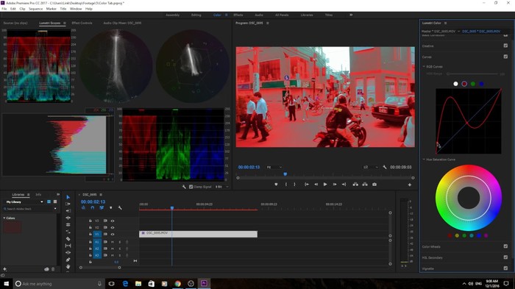This screenshot has height=289, width=515.
Task: Select the Slip tool
Action: tap(68, 246)
